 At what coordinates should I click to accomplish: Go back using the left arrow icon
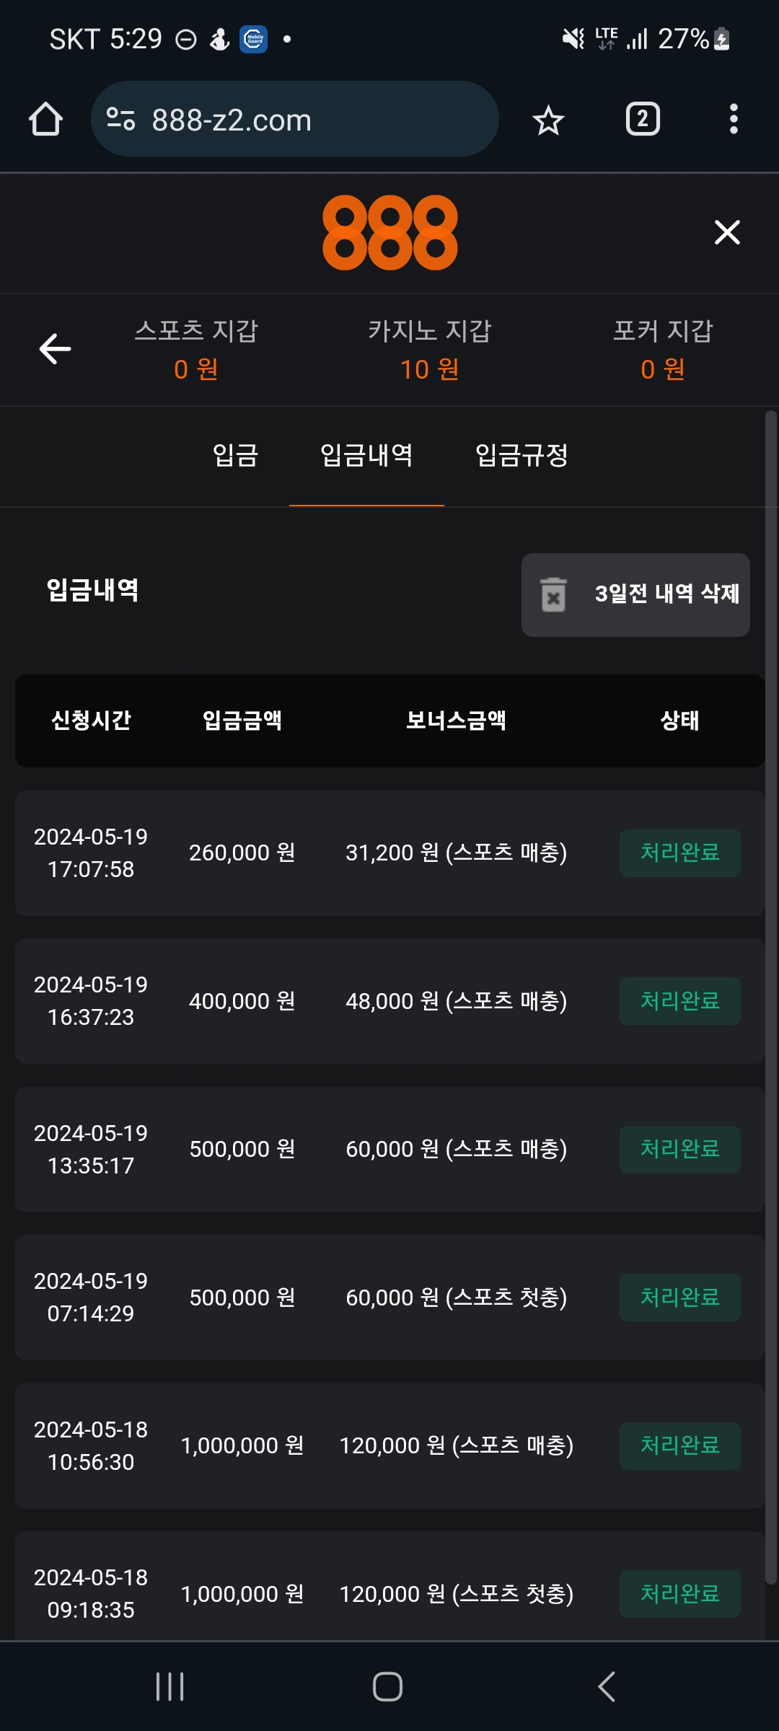point(55,349)
